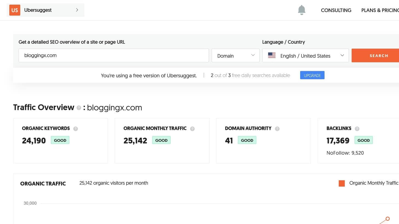This screenshot has width=399, height=224.
Task: Click the organic traffic chart data point
Action: (x=387, y=219)
